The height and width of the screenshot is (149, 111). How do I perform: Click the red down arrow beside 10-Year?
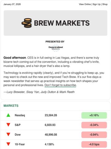click(8, 144)
